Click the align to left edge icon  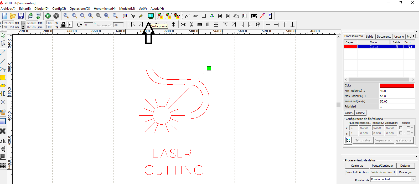point(268,24)
